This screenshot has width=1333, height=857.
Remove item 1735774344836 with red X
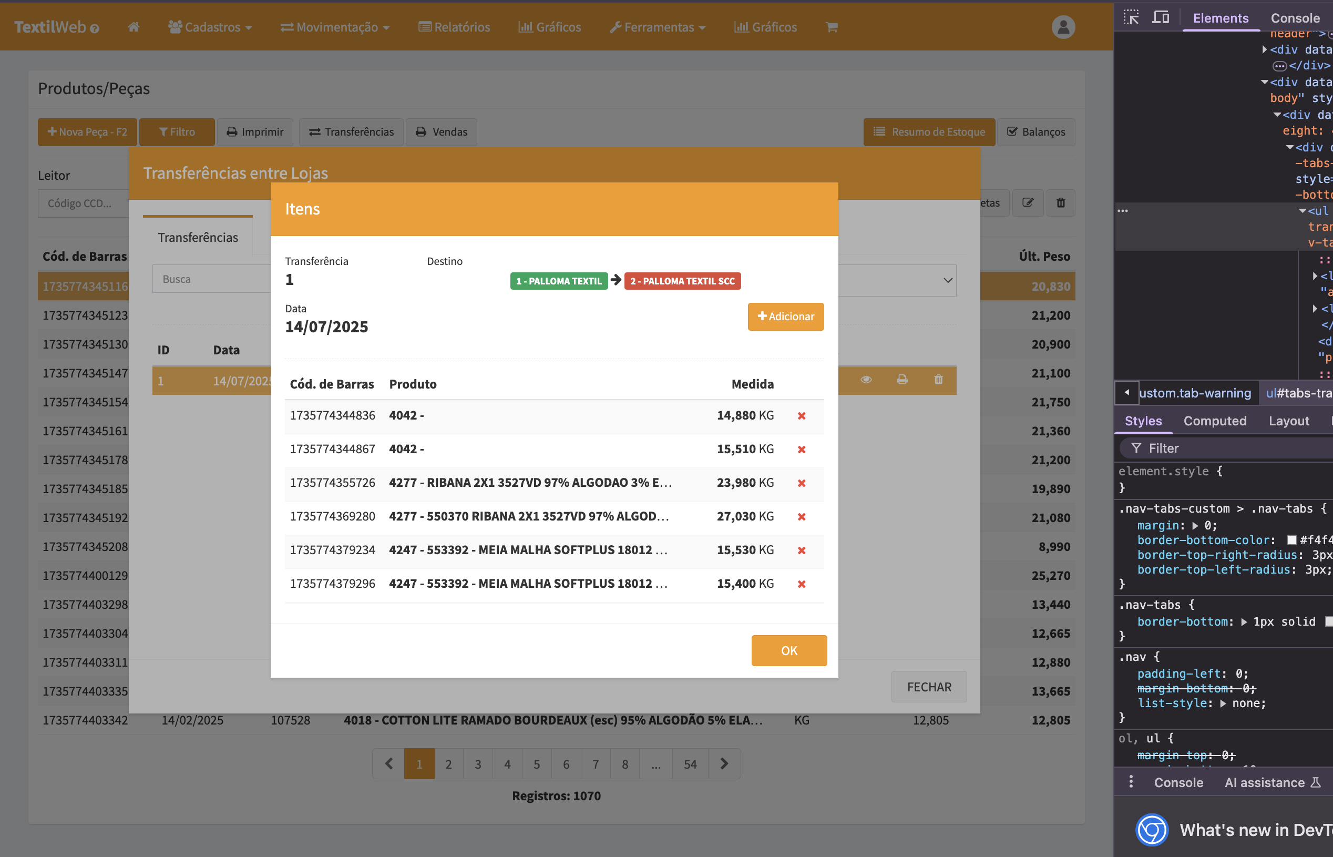pos(801,416)
